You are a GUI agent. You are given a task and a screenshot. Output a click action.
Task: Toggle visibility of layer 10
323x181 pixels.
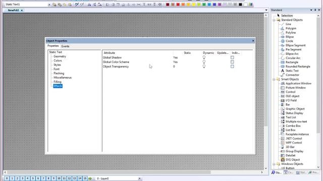[x=59, y=178]
